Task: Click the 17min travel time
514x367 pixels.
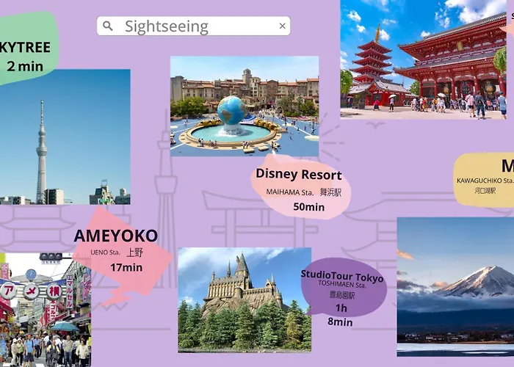Action: [x=126, y=267]
